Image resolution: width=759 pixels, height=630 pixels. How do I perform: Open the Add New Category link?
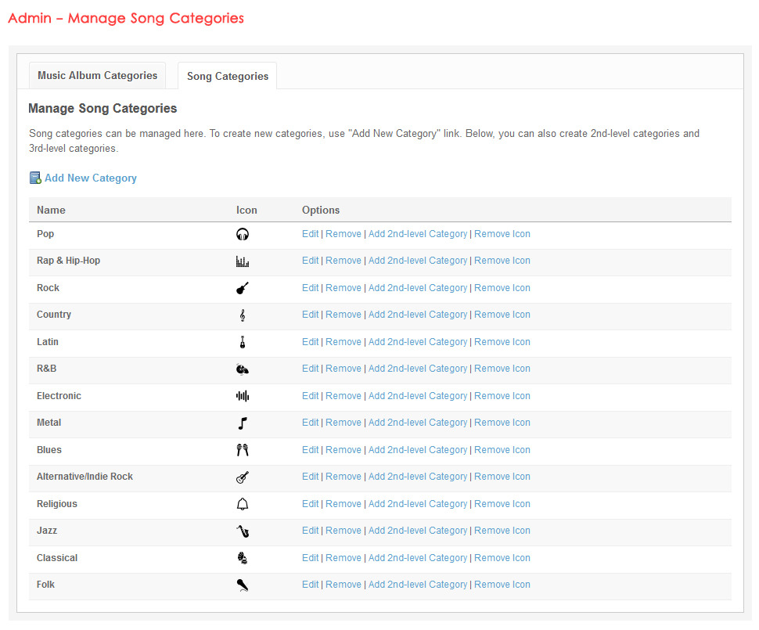tap(90, 178)
